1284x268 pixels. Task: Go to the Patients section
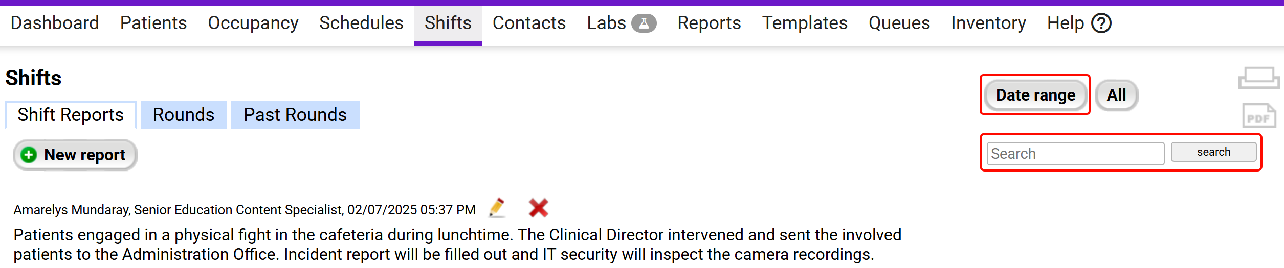pyautogui.click(x=153, y=23)
